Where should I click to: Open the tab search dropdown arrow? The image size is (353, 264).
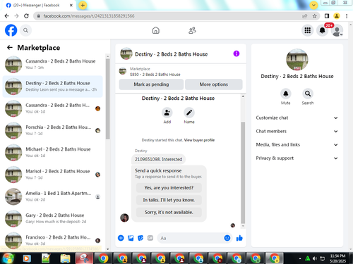pos(313,5)
